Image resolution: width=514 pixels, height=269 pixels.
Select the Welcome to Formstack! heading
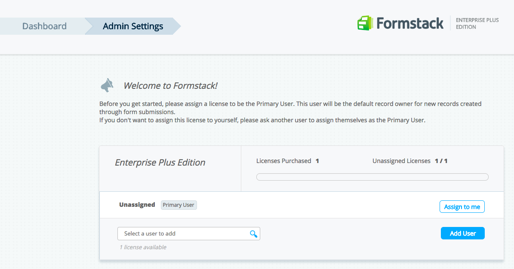170,85
